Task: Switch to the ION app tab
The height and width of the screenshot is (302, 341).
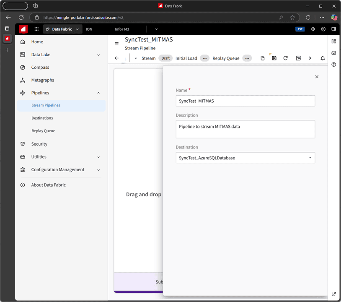Action: pos(89,29)
